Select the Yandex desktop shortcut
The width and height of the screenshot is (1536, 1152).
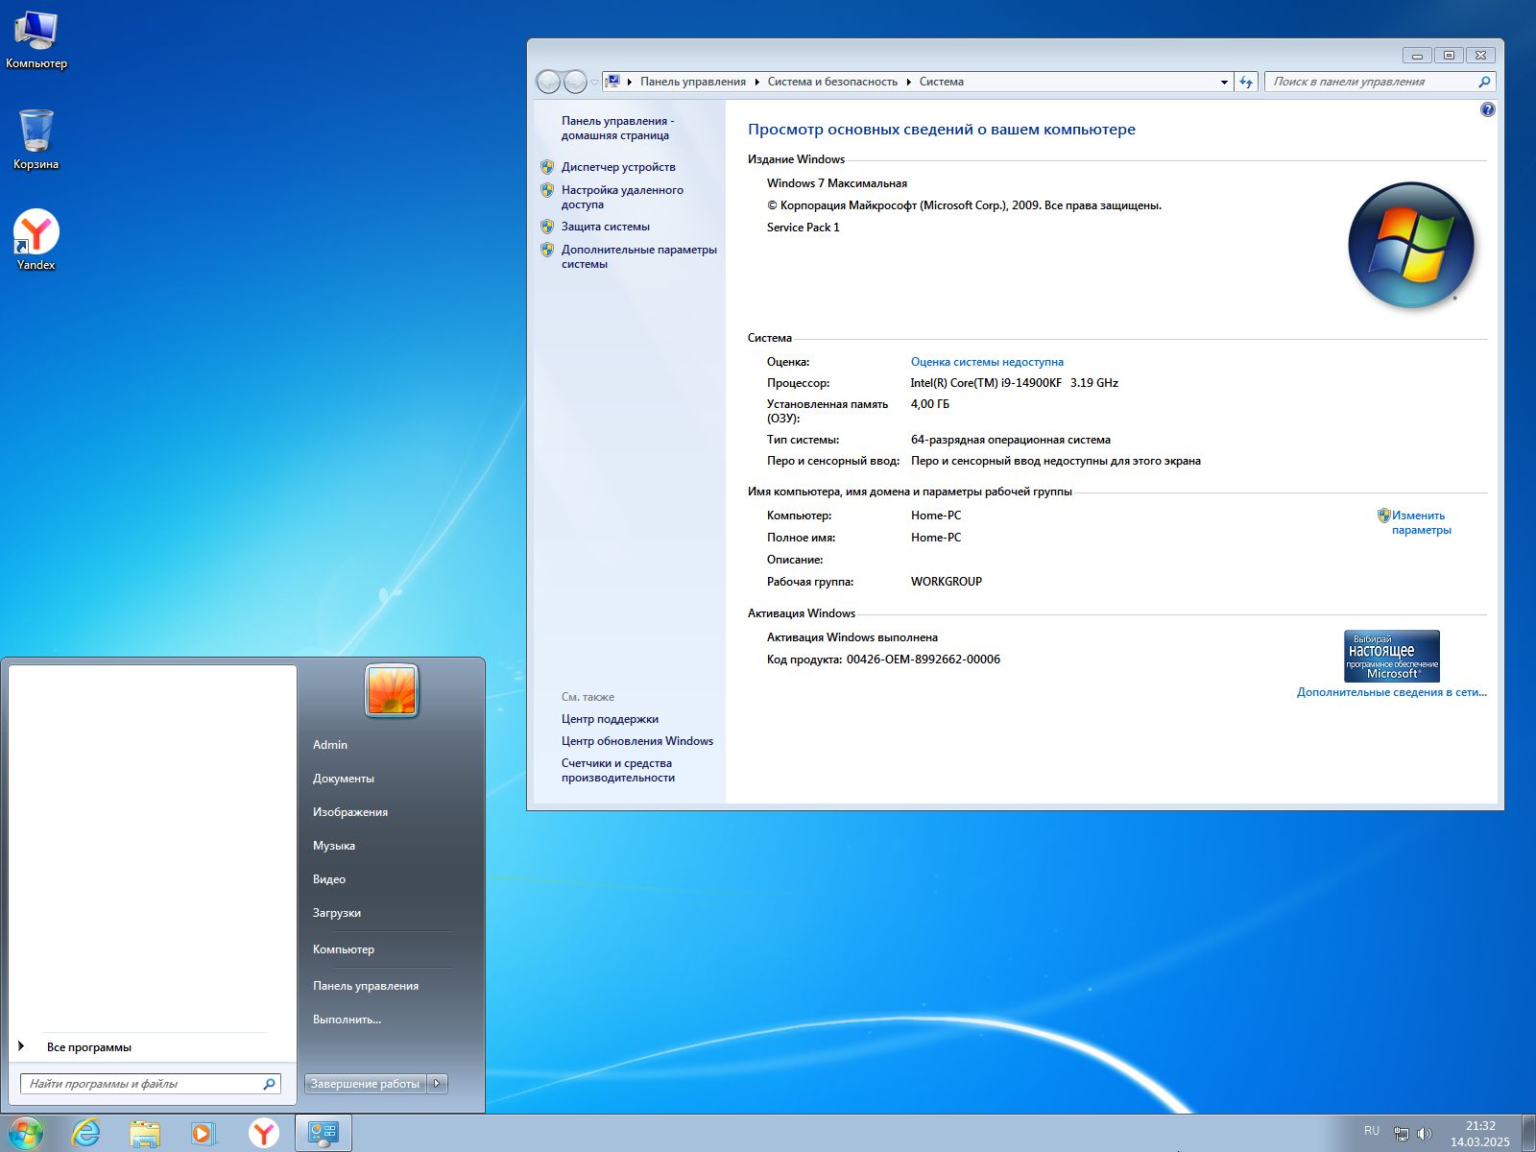click(x=36, y=240)
